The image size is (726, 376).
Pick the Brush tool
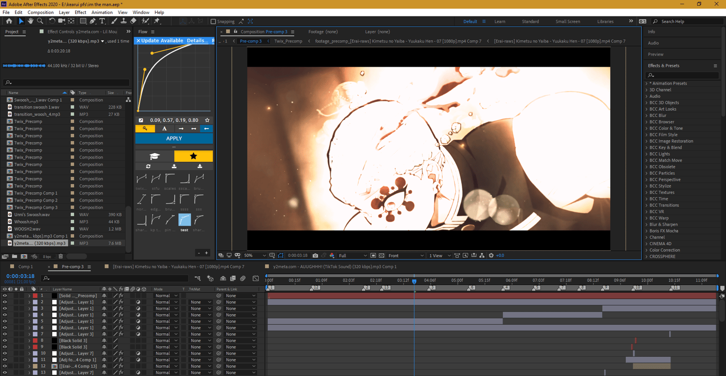[x=114, y=21]
